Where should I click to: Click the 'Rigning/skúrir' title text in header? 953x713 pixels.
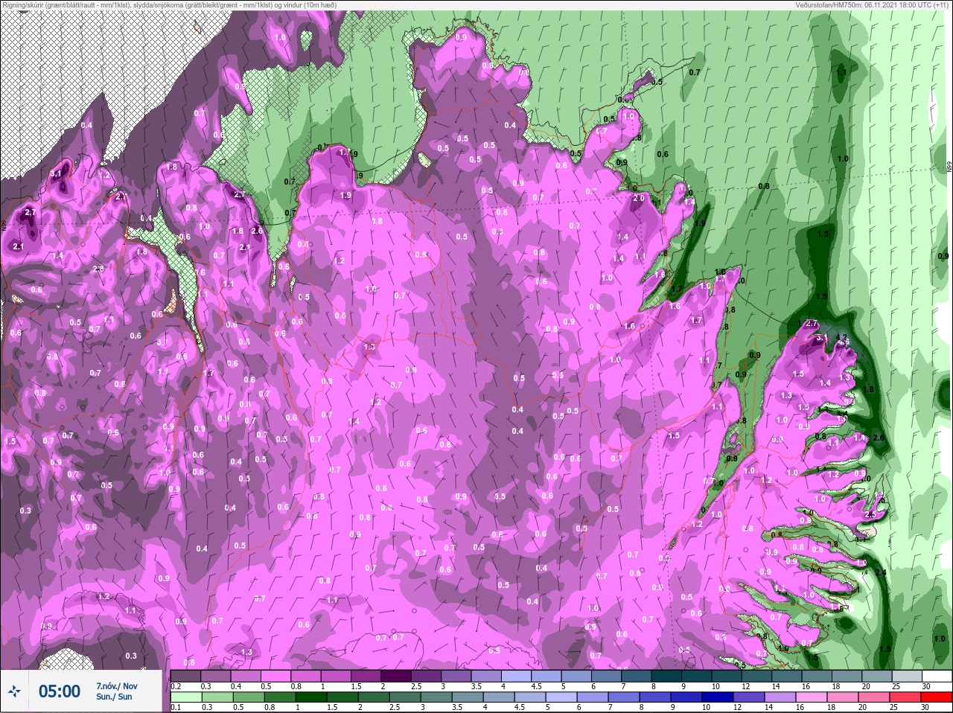click(x=25, y=5)
